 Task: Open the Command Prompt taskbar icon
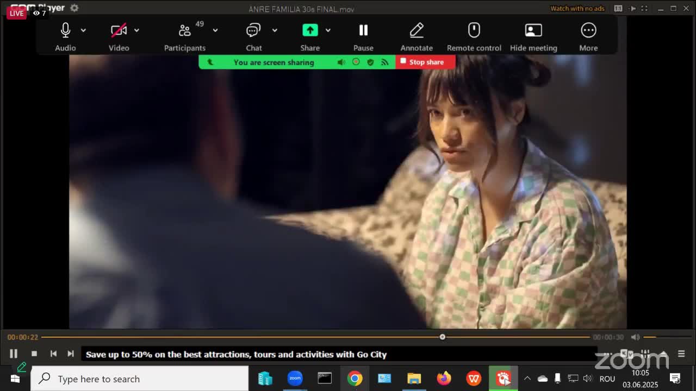pyautogui.click(x=325, y=379)
